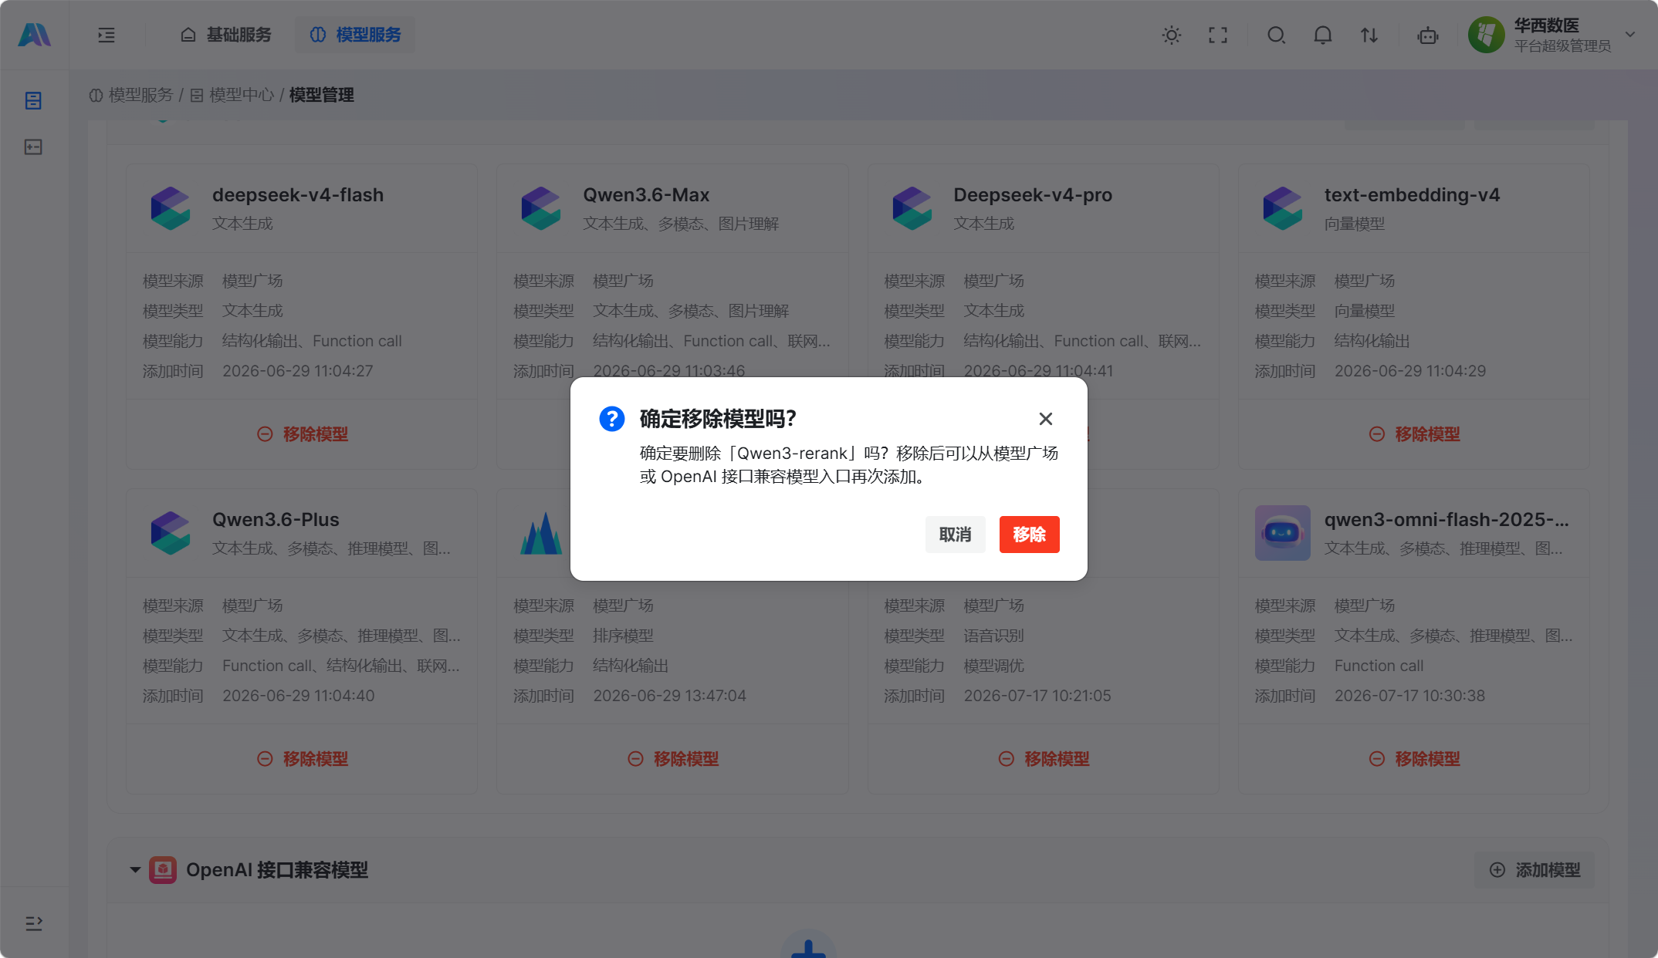The image size is (1658, 958).
Task: Open notifications bell icon
Action: click(1323, 35)
